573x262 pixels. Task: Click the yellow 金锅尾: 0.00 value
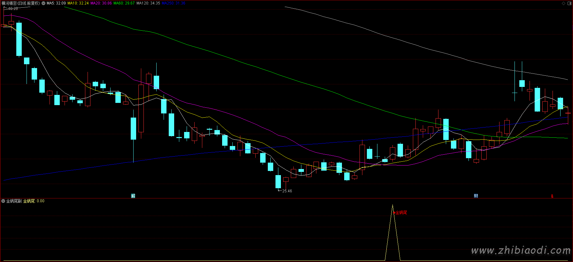tap(34, 201)
